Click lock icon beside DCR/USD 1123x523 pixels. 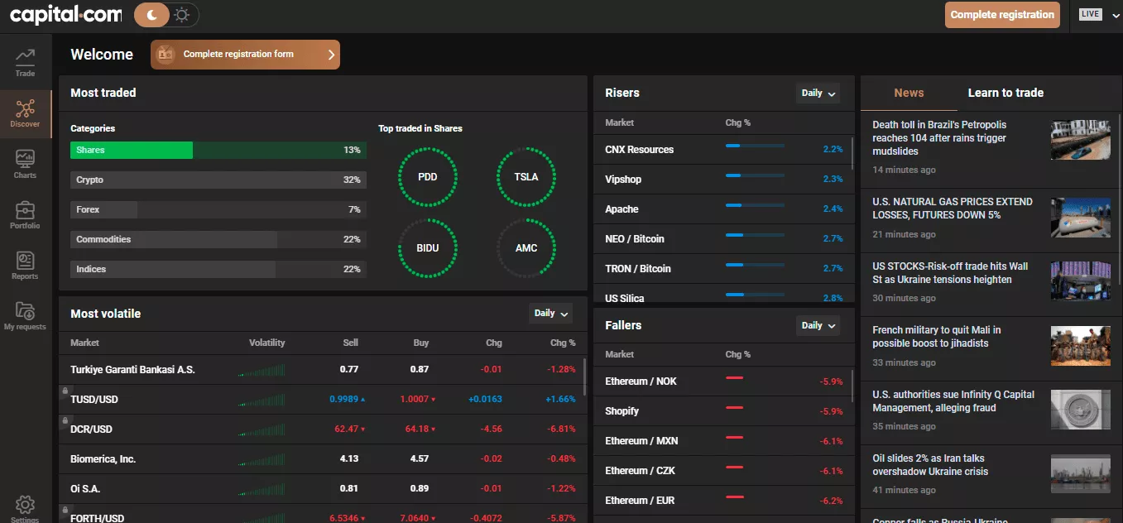pyautogui.click(x=64, y=420)
